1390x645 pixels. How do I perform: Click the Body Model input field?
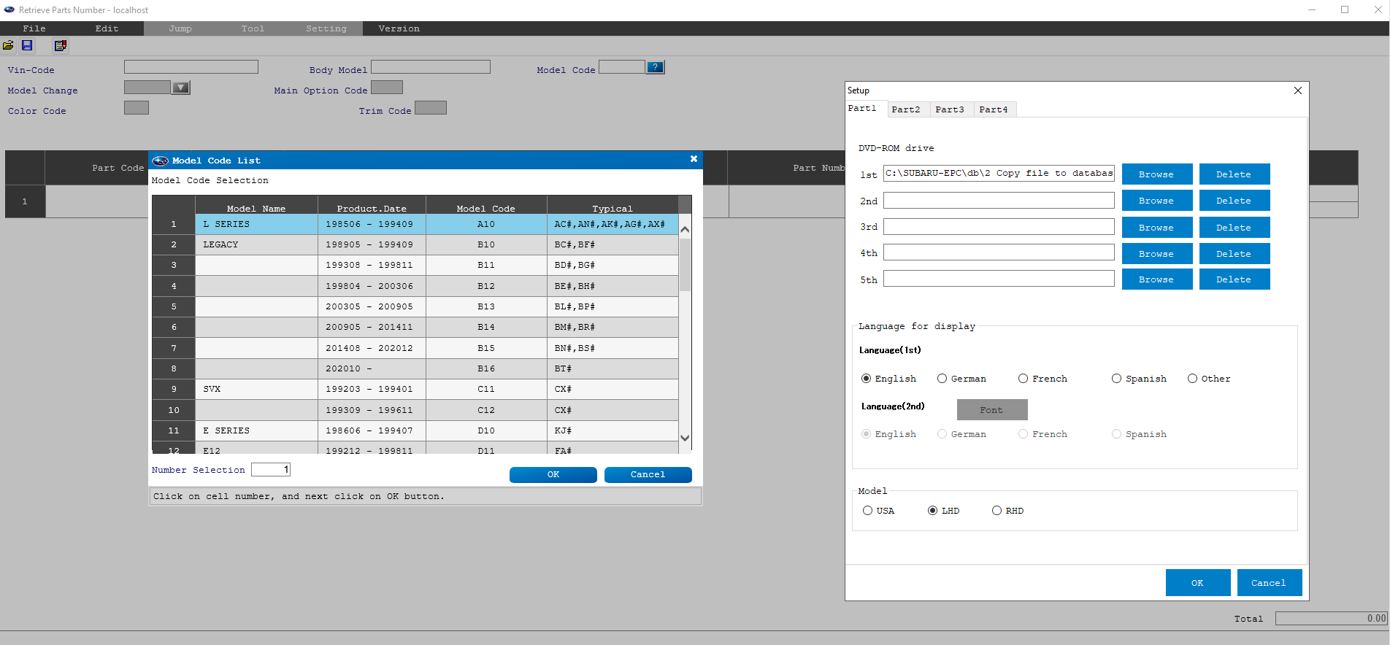431,67
